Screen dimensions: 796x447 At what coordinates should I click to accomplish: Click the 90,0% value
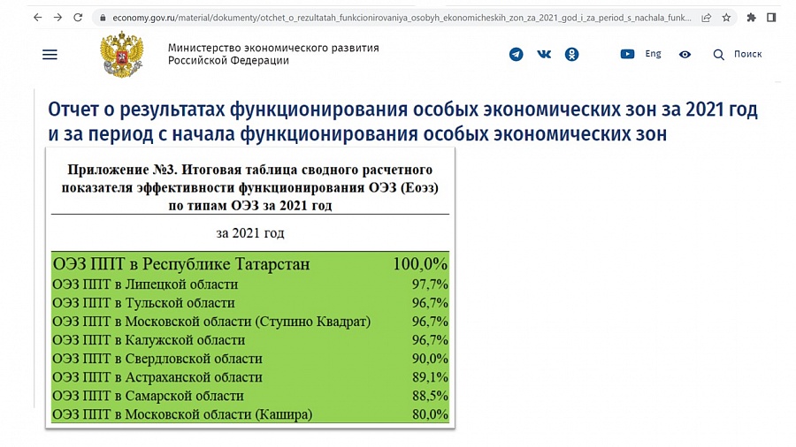click(430, 359)
